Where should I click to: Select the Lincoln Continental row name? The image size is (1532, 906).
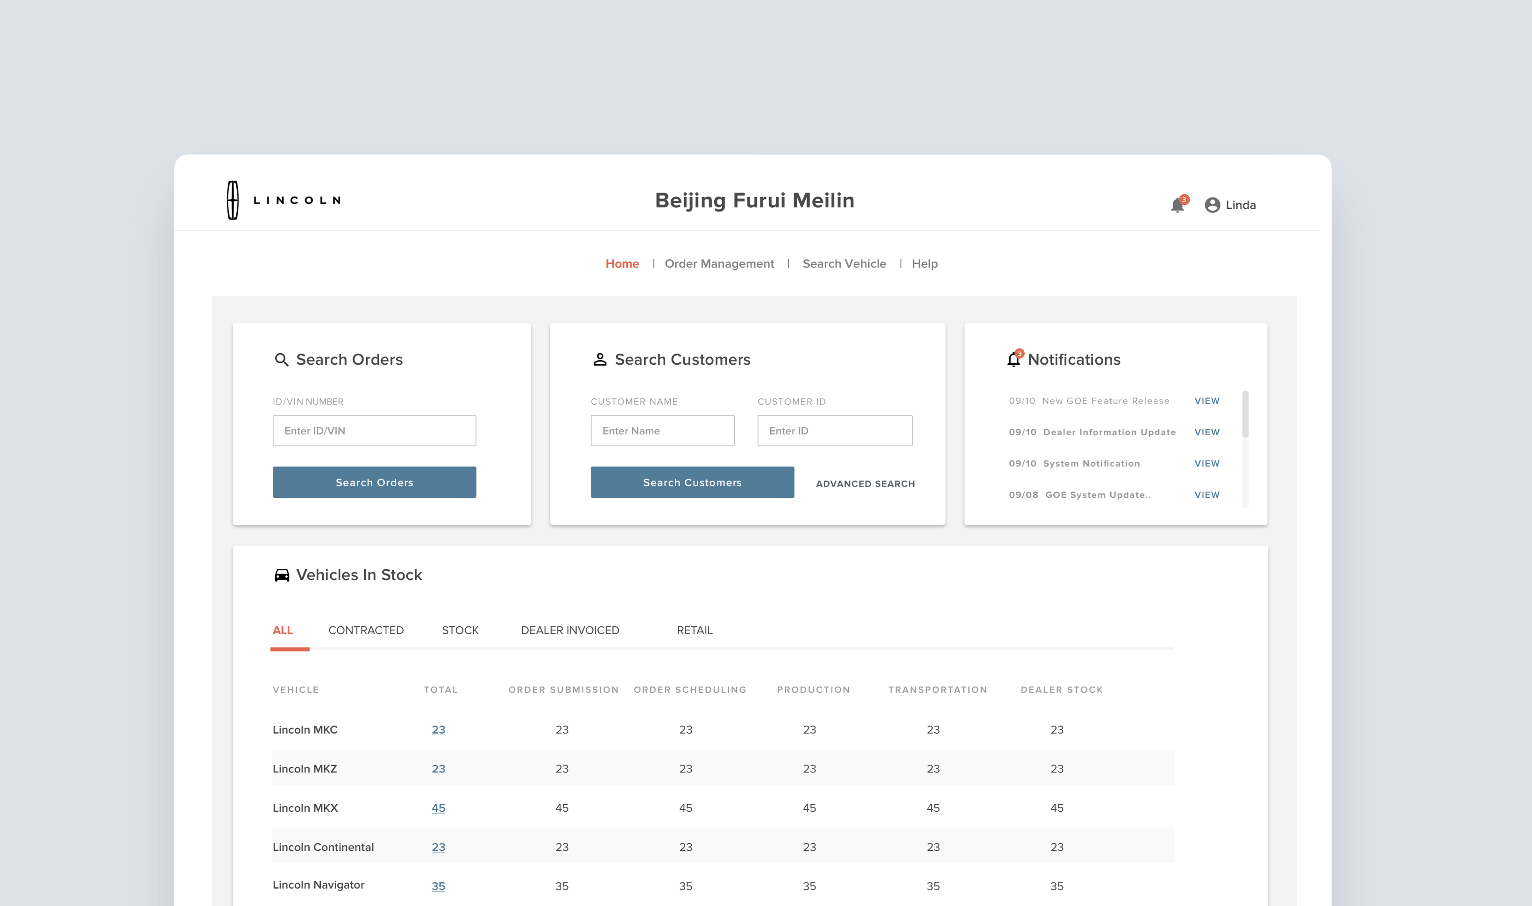click(323, 847)
